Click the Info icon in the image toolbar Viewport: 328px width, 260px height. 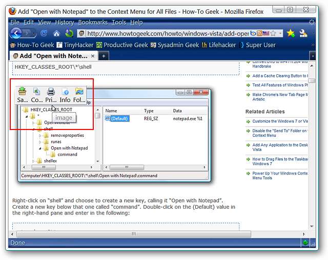click(65, 95)
